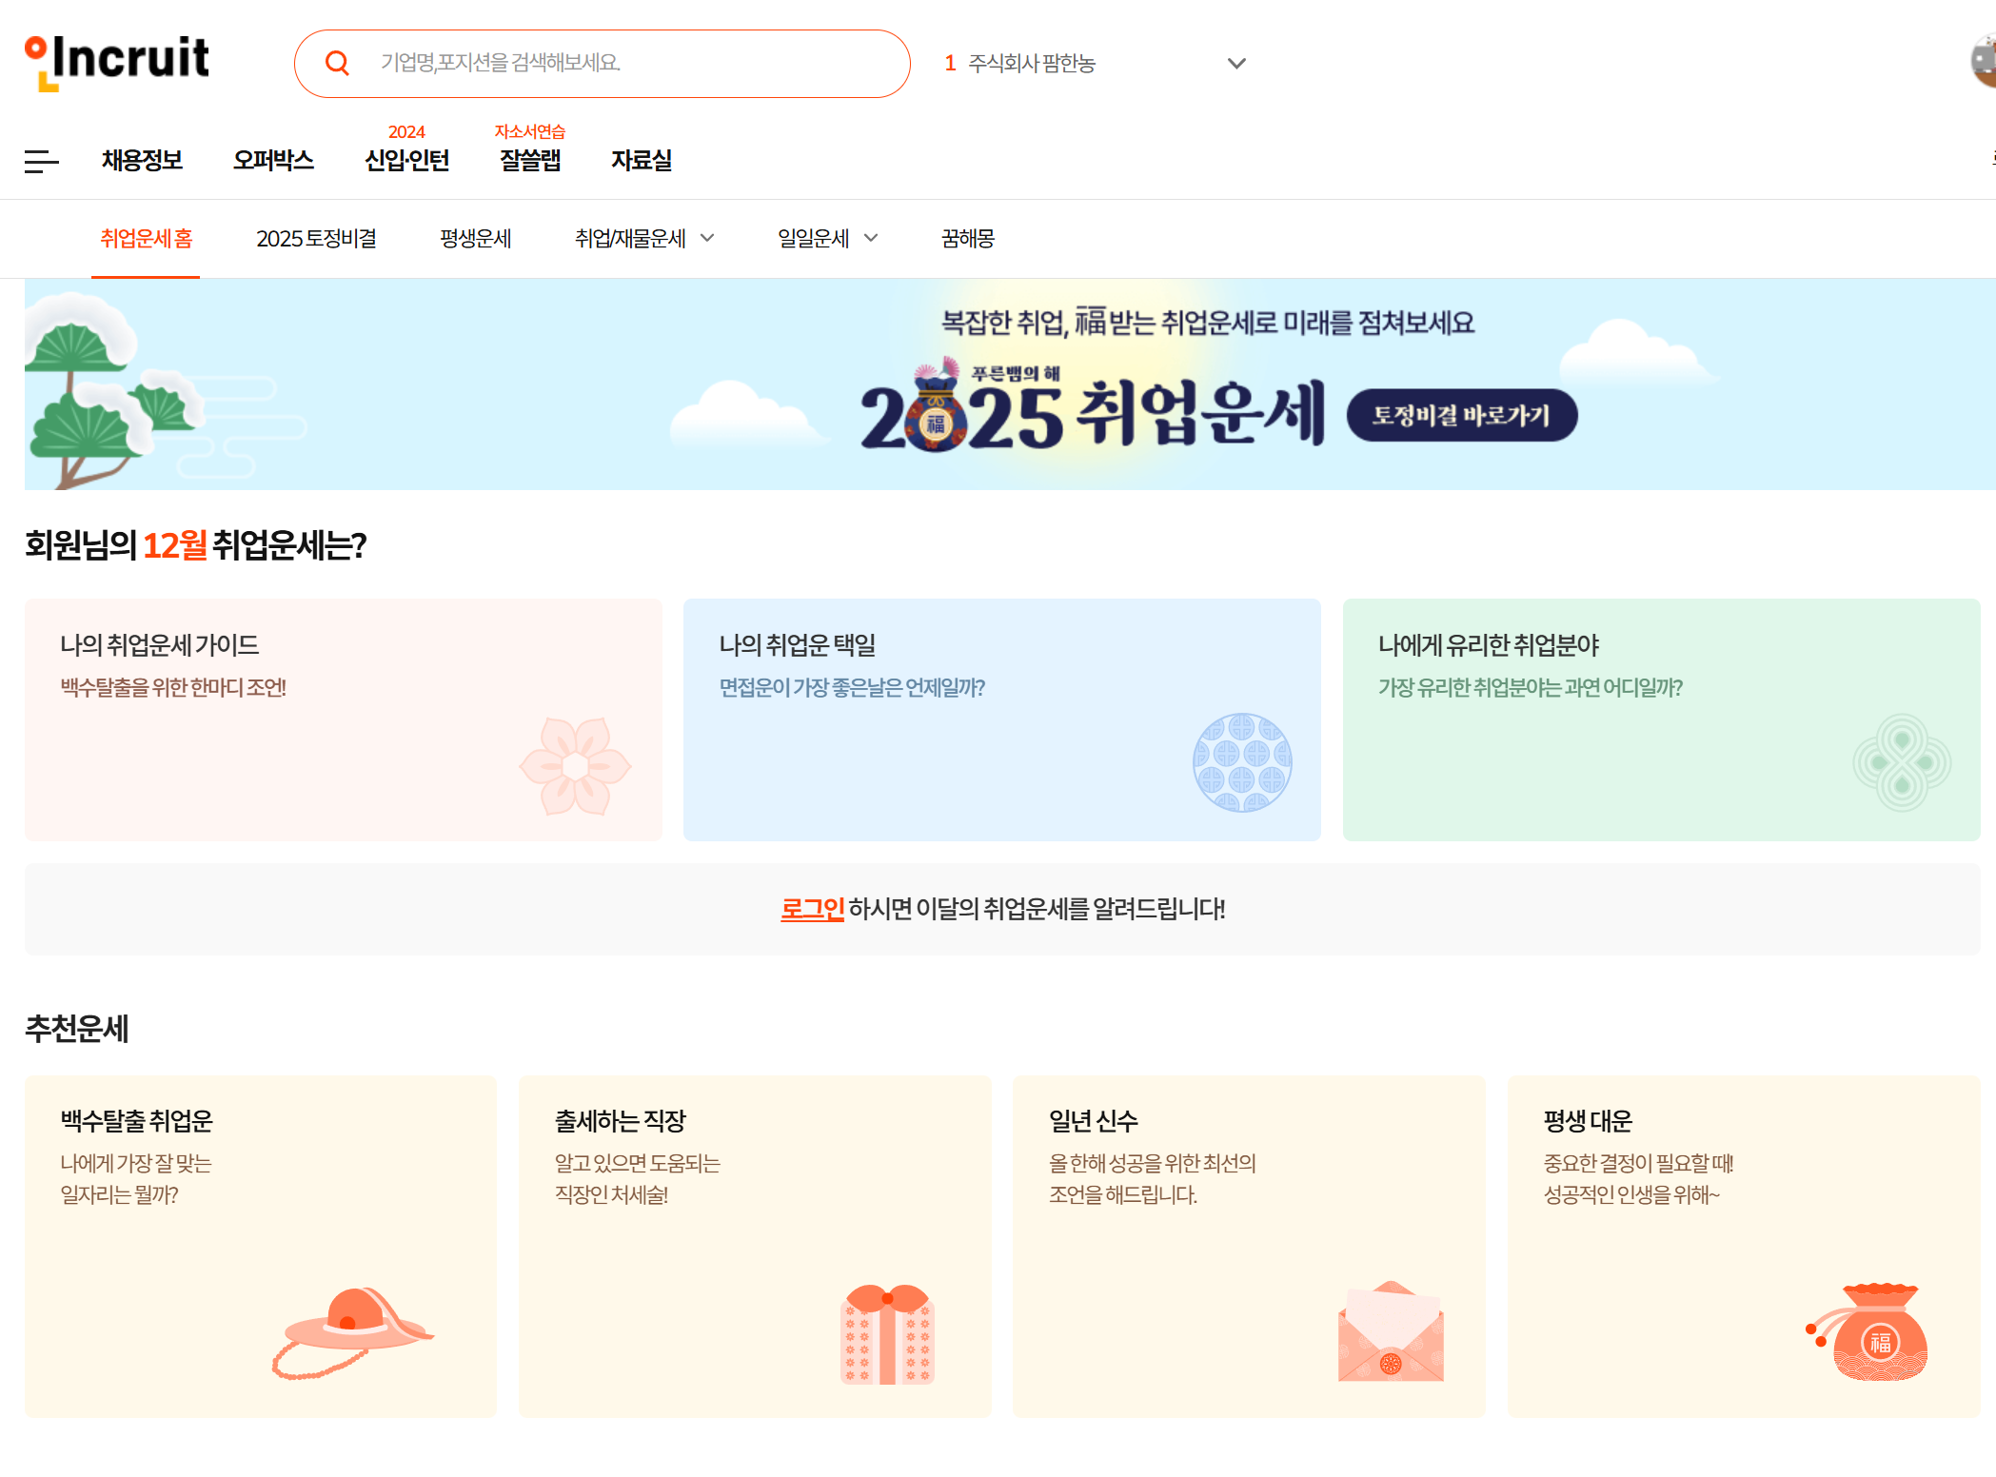The height and width of the screenshot is (1477, 1996).
Task: Click inside the job search input field
Action: 619,63
